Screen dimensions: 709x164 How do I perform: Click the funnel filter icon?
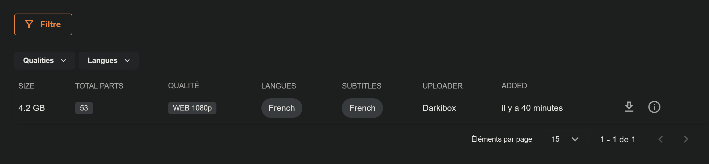tap(29, 24)
